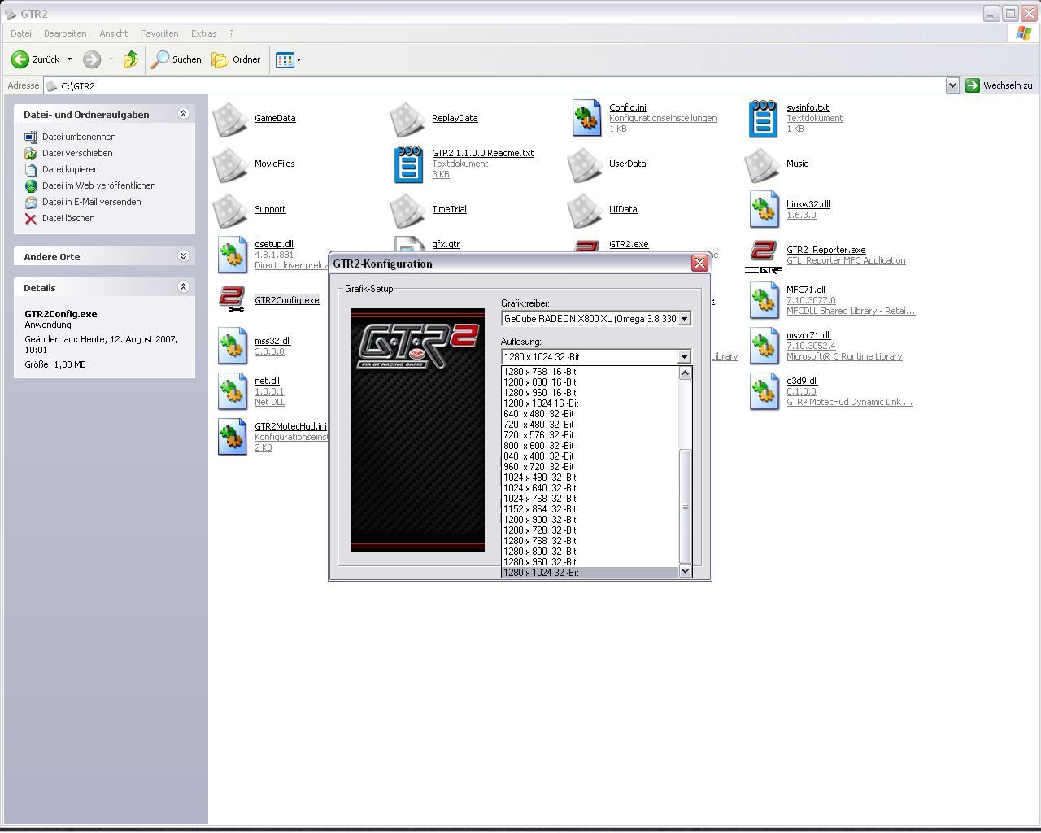Collapse the Datei- und Ordneraufgaben panel

point(183,114)
